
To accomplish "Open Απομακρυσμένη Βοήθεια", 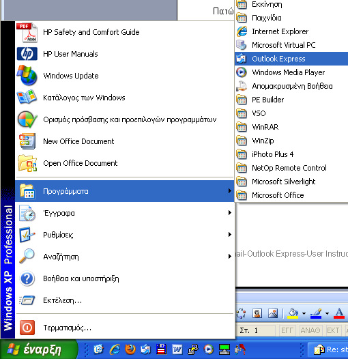I will [x=291, y=86].
